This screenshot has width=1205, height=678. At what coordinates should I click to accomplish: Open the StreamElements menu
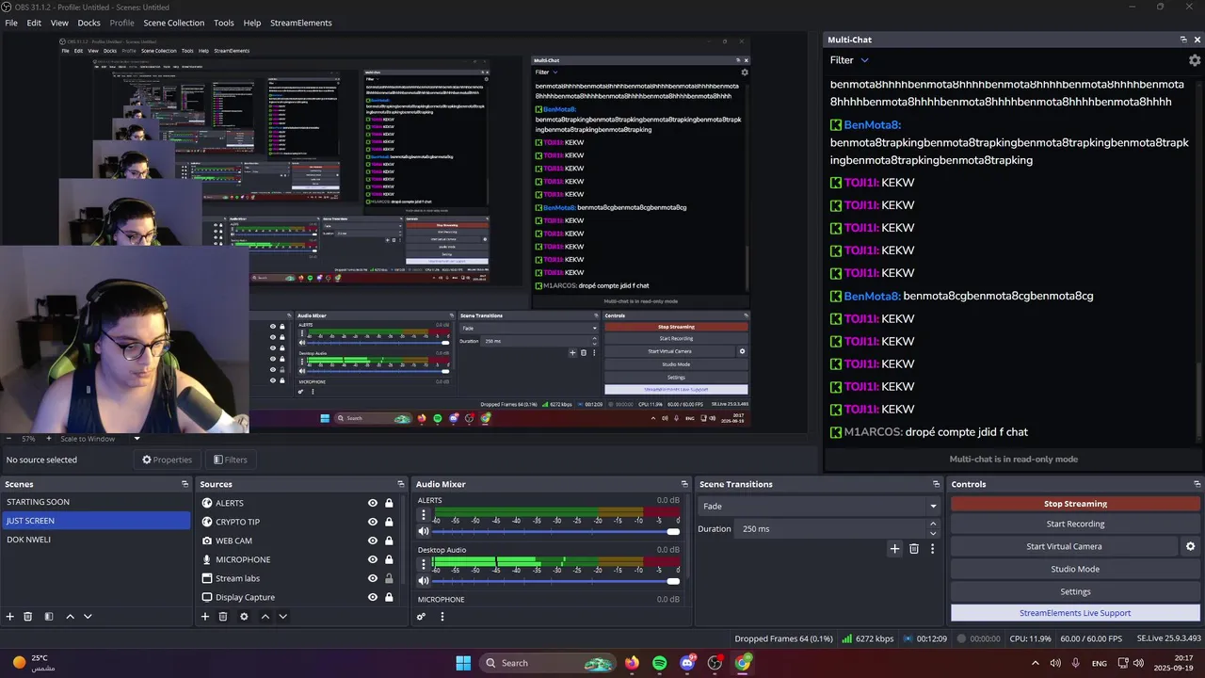pos(301,23)
